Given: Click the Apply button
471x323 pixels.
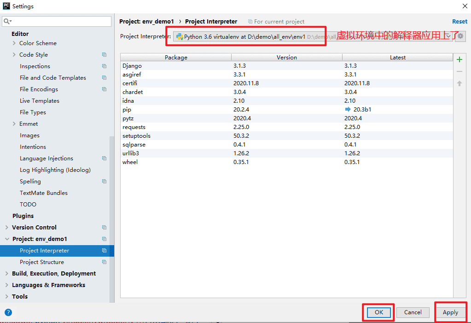Looking at the screenshot, I should point(450,312).
